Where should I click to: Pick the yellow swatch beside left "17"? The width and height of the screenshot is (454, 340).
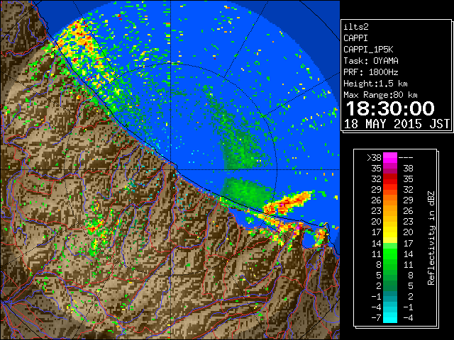(390, 232)
